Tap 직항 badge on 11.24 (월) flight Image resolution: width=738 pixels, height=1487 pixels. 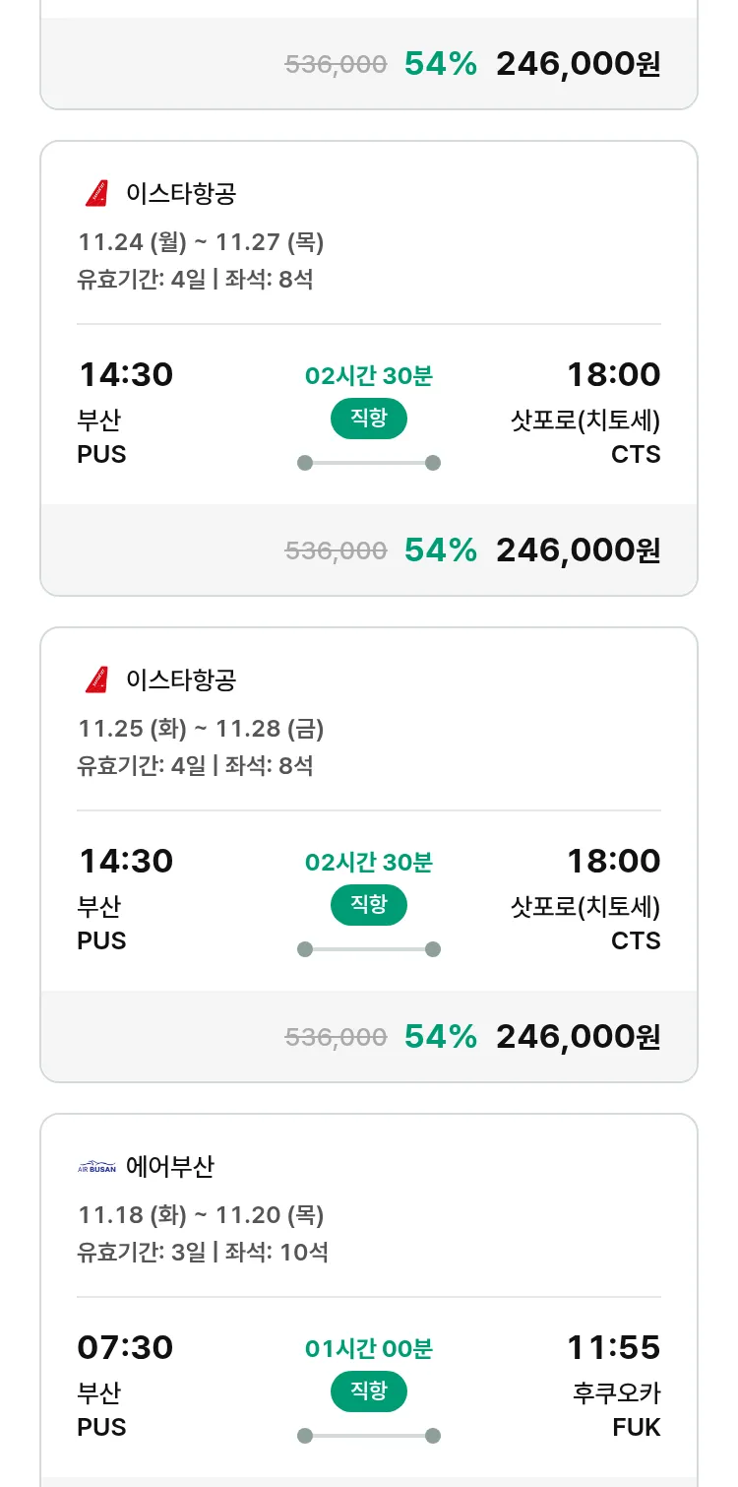pyautogui.click(x=368, y=419)
